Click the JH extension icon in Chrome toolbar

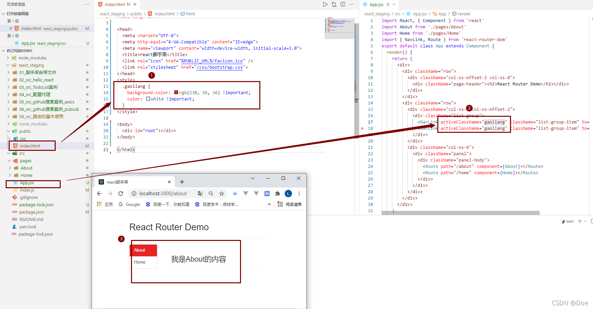[x=267, y=194]
